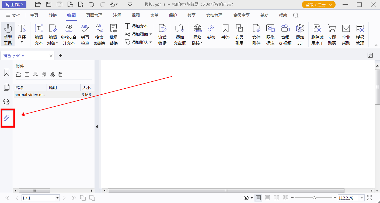Open the 添加文章框 tool
This screenshot has width=380, height=203.
click(180, 34)
